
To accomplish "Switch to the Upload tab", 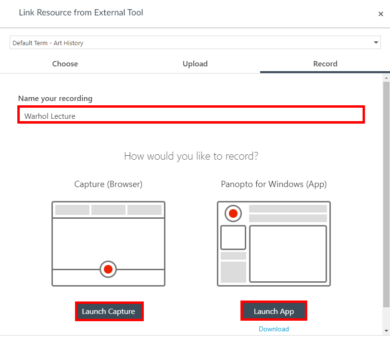I will [x=195, y=63].
